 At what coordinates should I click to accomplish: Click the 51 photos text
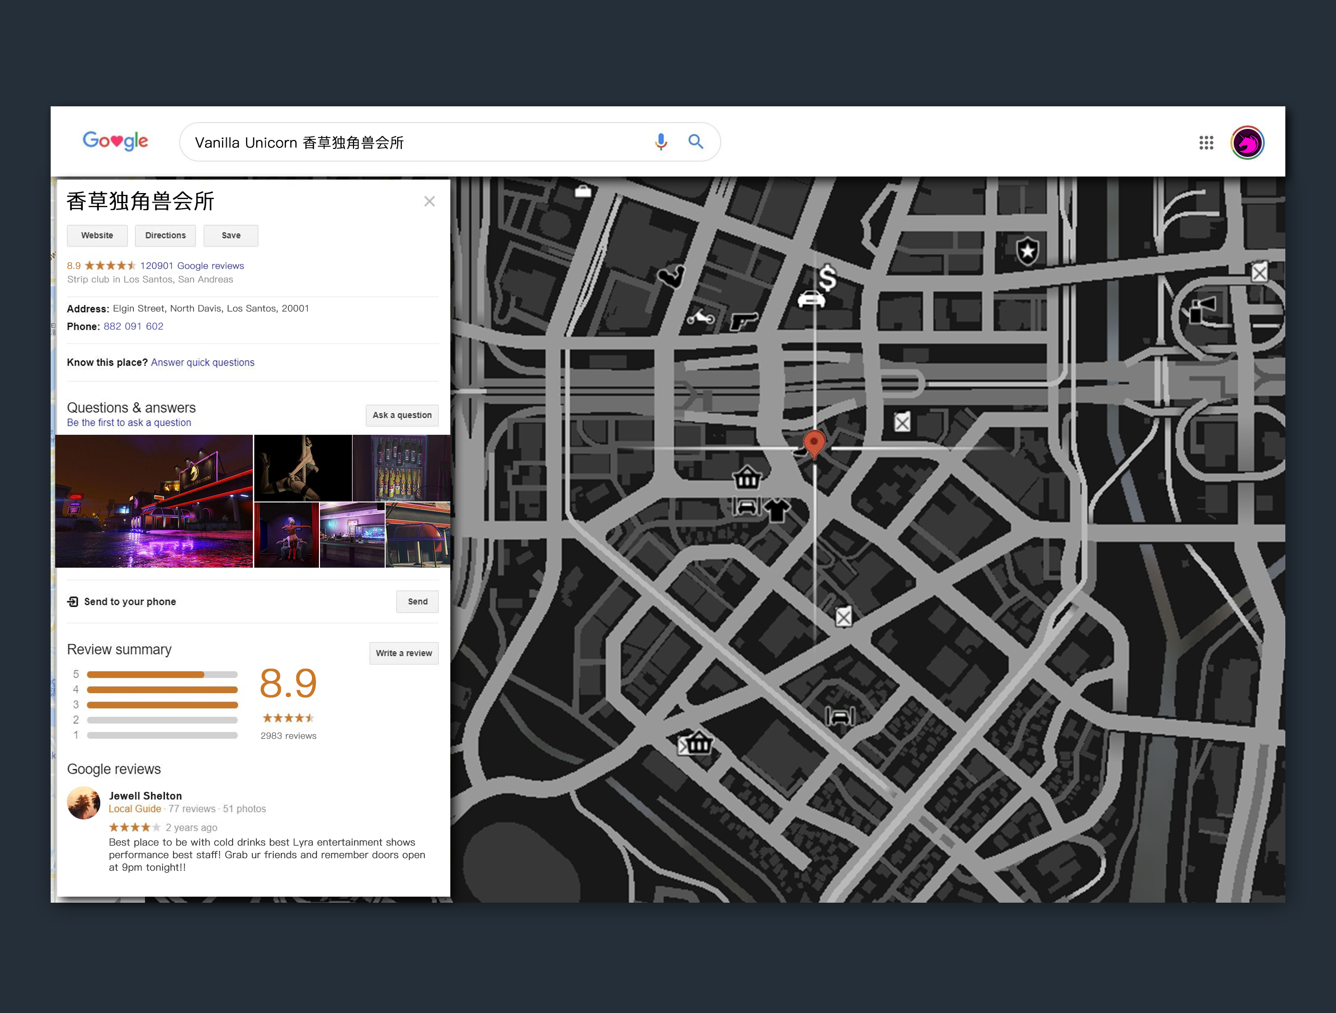(x=245, y=809)
